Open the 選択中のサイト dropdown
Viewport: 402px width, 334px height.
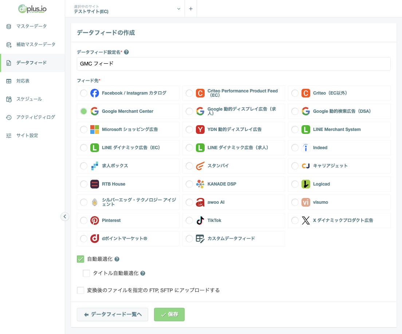tap(127, 9)
